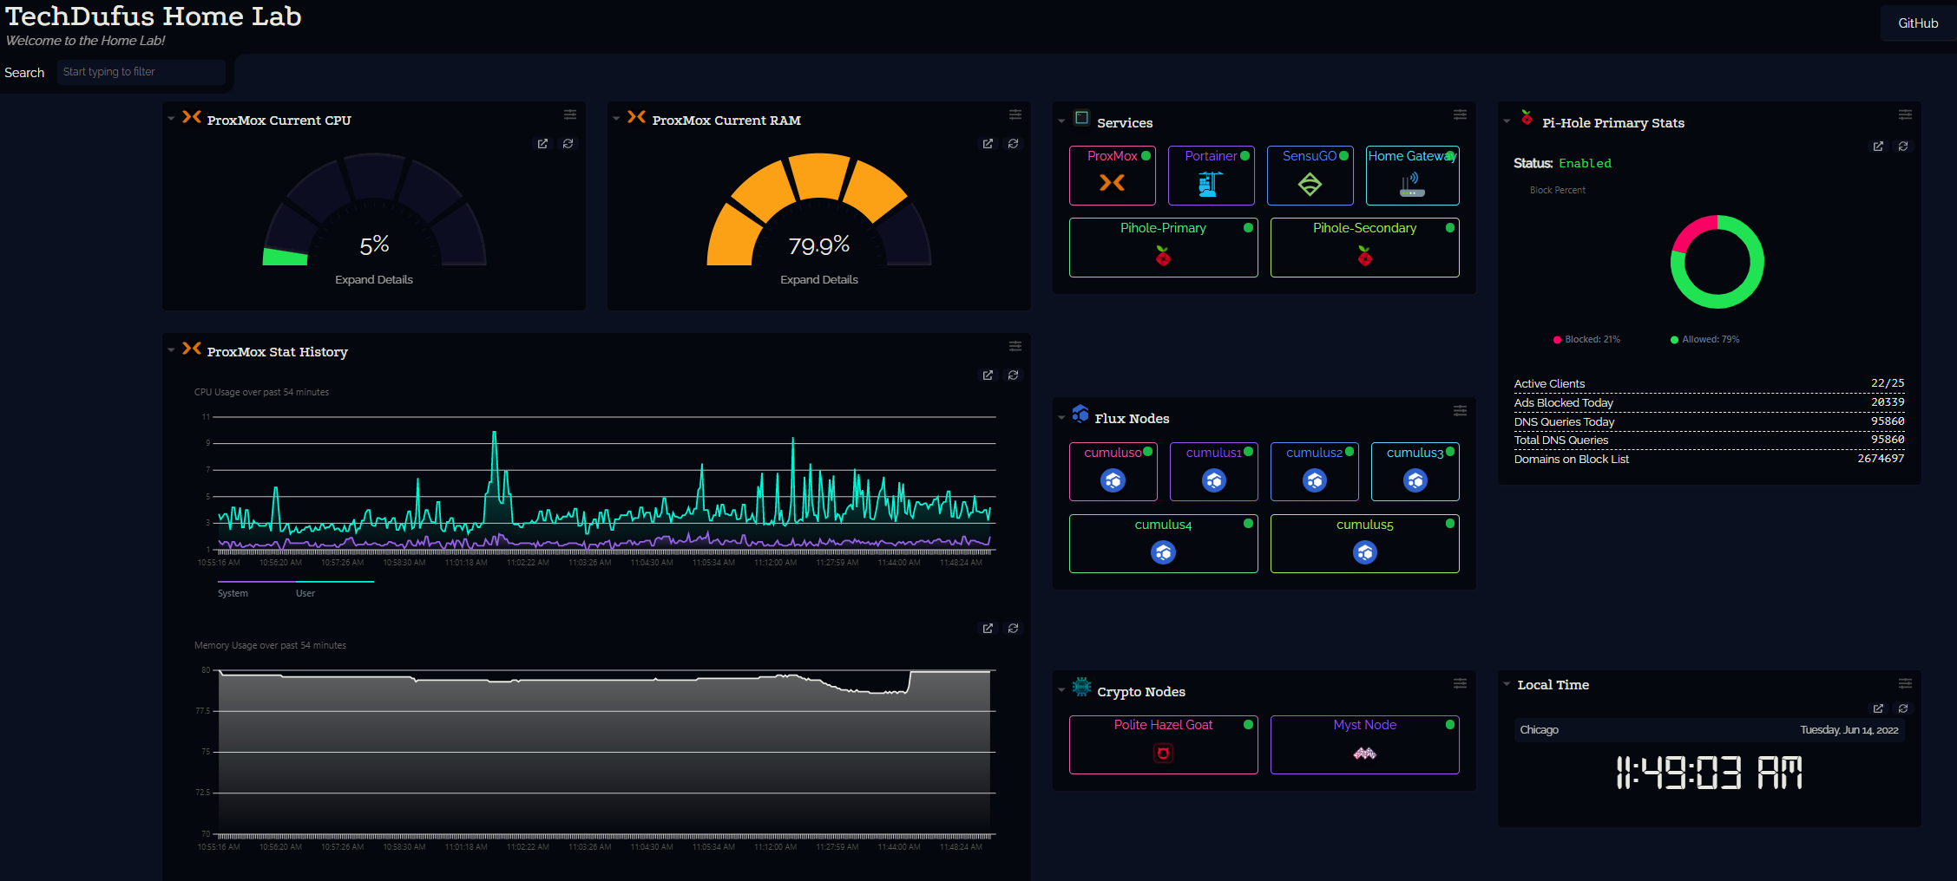
Task: Open GitHub from the top navigation
Action: pos(1917,23)
